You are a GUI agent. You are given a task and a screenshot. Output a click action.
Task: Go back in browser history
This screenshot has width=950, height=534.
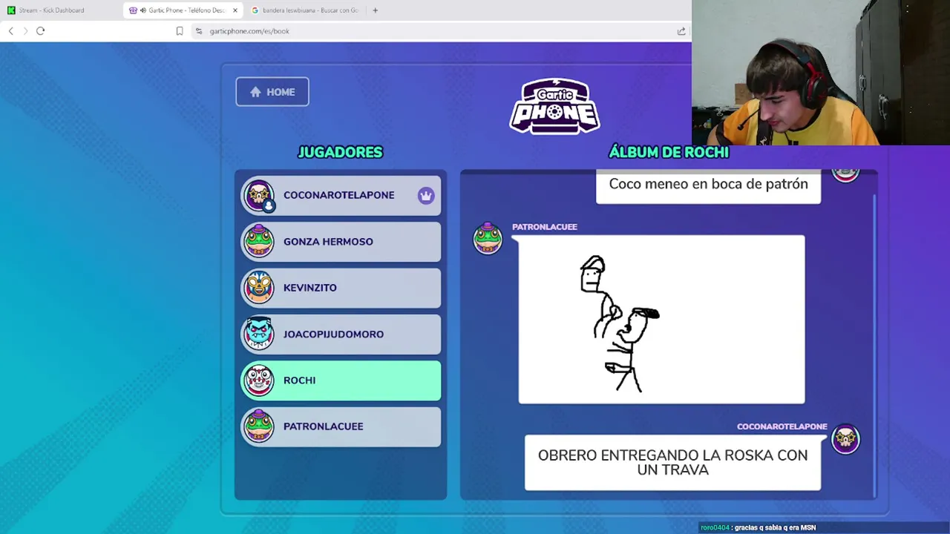click(x=10, y=31)
